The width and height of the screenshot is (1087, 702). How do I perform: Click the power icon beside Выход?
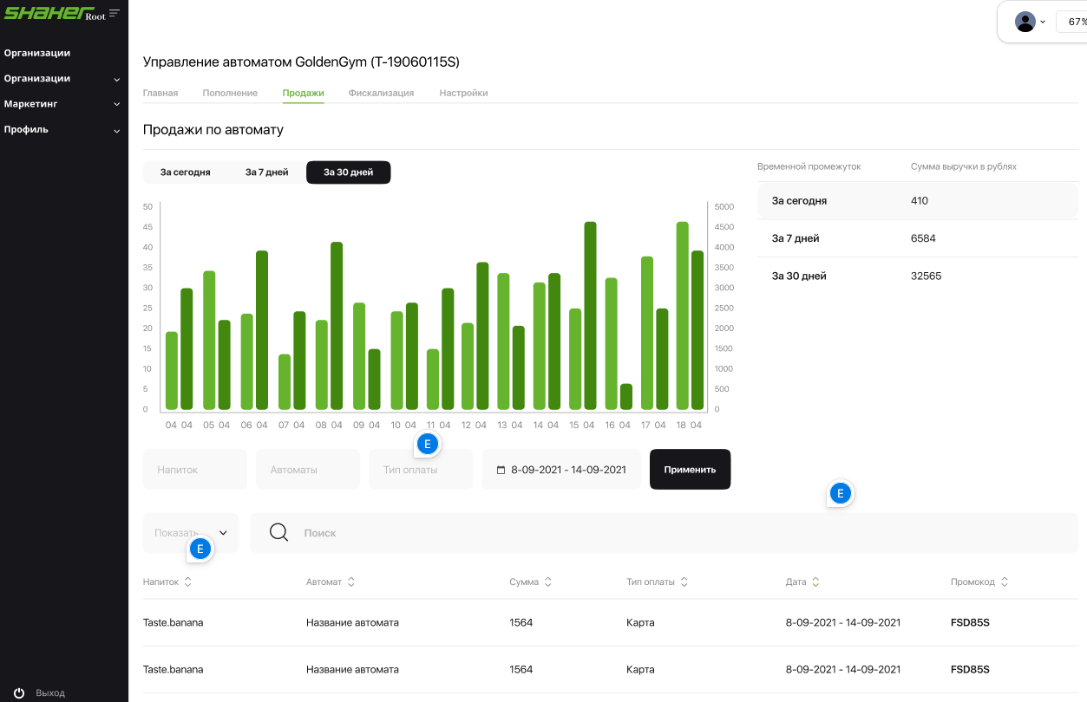tap(19, 692)
